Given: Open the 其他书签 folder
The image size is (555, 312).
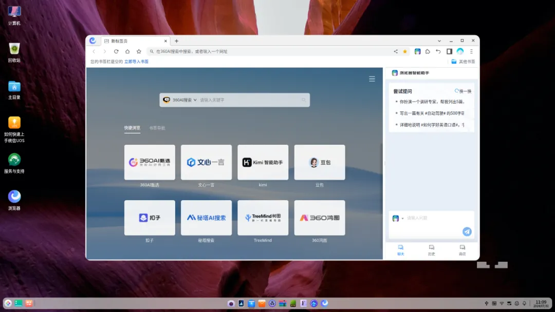Looking at the screenshot, I should pos(463,62).
